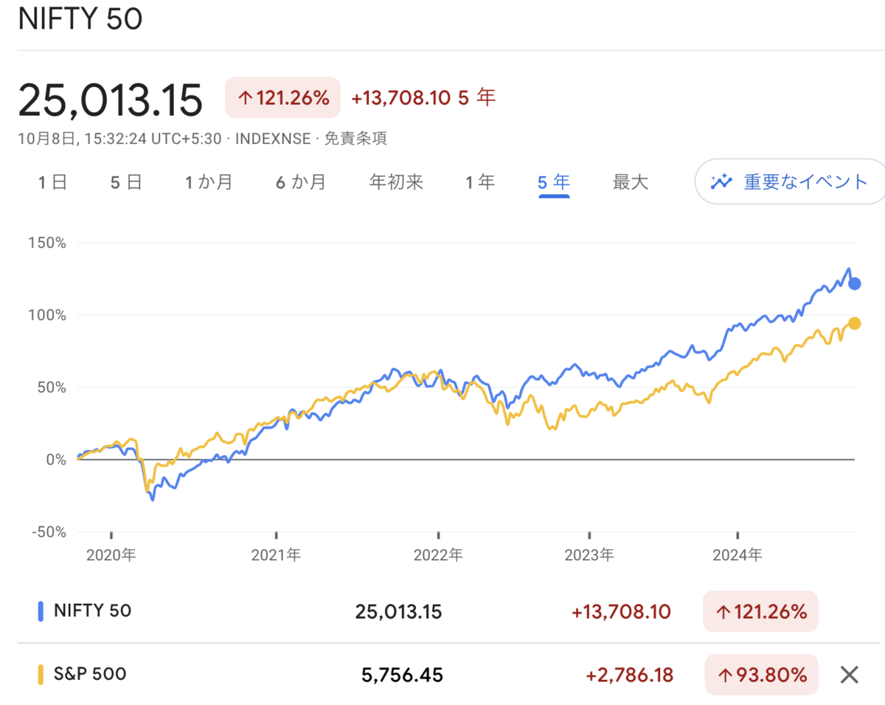Click the 121.26% badge in NIFTY row

point(760,611)
